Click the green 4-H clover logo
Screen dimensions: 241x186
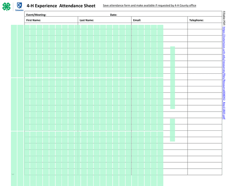pos(6,6)
